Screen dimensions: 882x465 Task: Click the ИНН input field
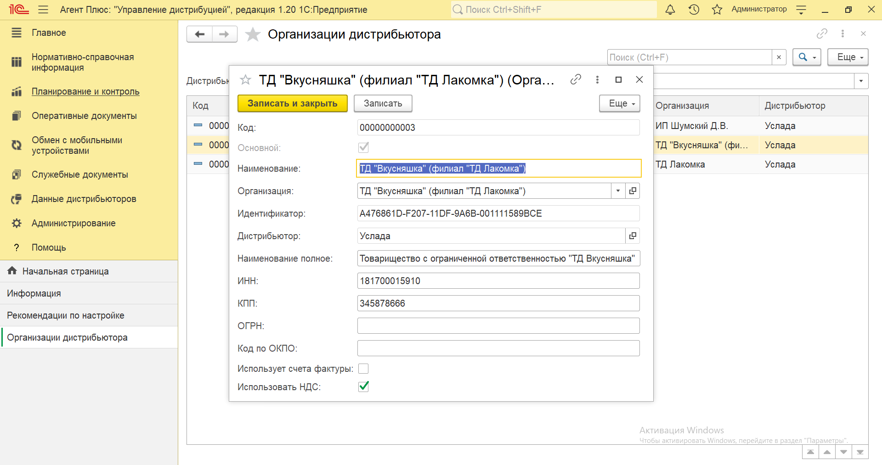click(498, 281)
